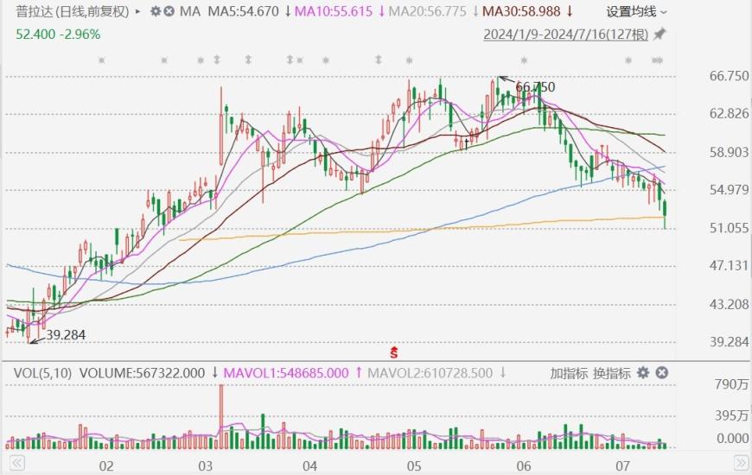Close the volume indicator panel
Viewport: 752px width, 475px height.
(661, 373)
